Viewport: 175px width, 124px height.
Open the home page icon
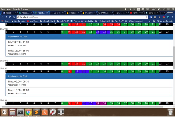coord(14,17)
